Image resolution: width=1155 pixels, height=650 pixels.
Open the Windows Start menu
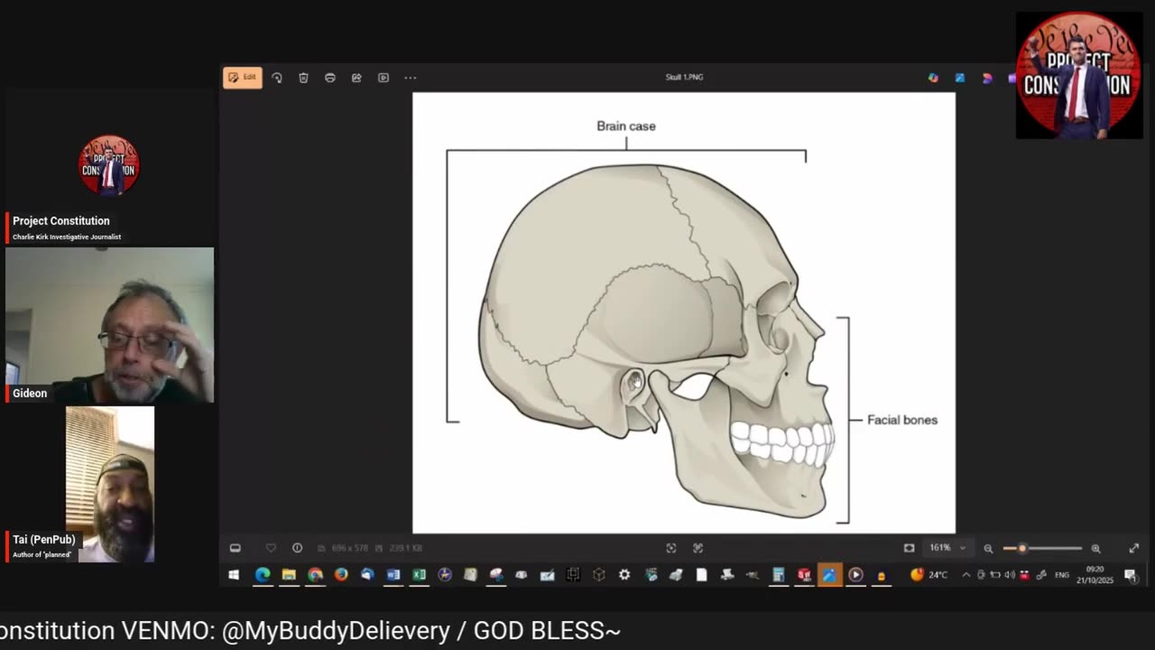tap(234, 575)
